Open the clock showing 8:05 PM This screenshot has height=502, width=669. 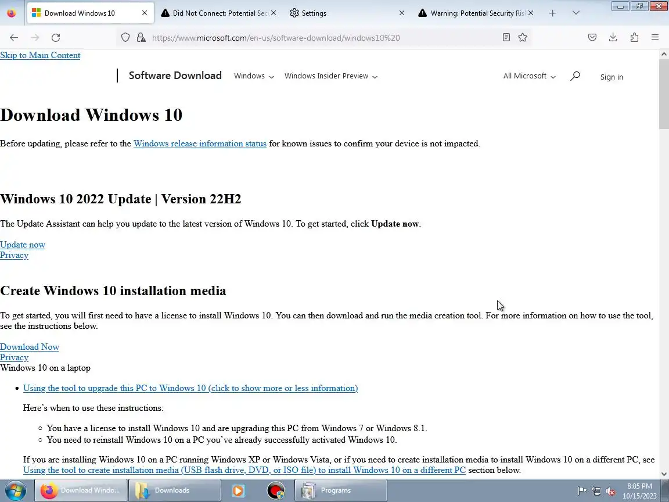tap(639, 491)
